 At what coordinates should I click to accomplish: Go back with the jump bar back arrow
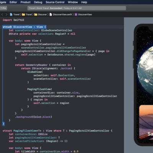[x=2, y=15]
